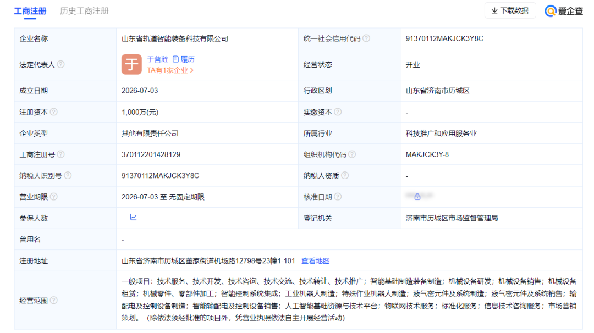Open legal representative 于普涟 link
594x333 pixels.
pyautogui.click(x=158, y=59)
